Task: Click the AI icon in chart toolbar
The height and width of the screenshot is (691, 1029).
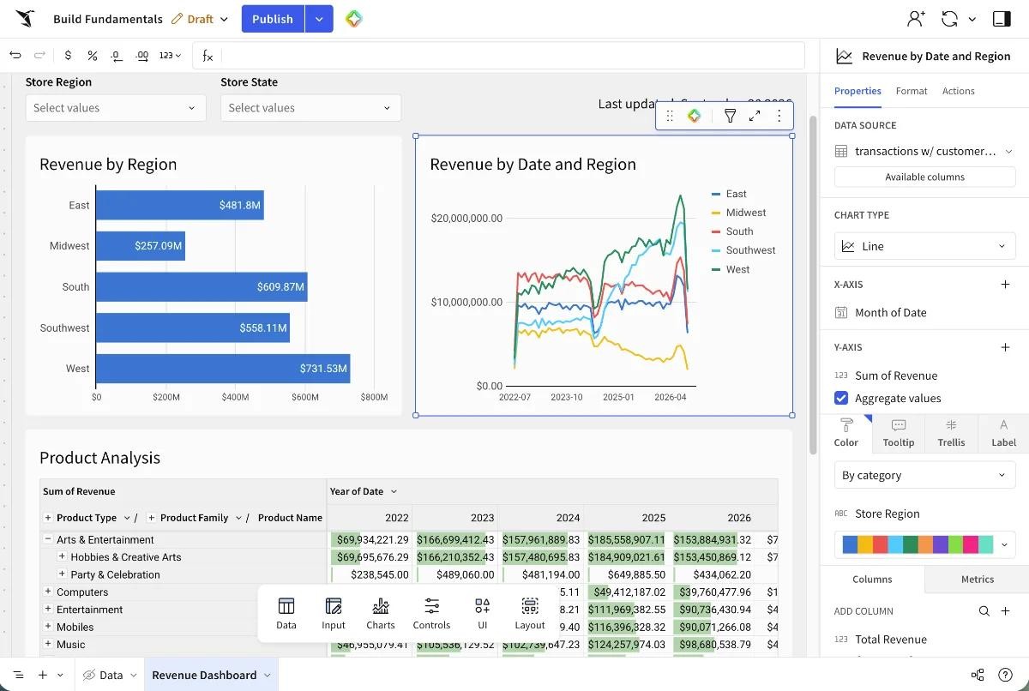Action: (x=694, y=116)
